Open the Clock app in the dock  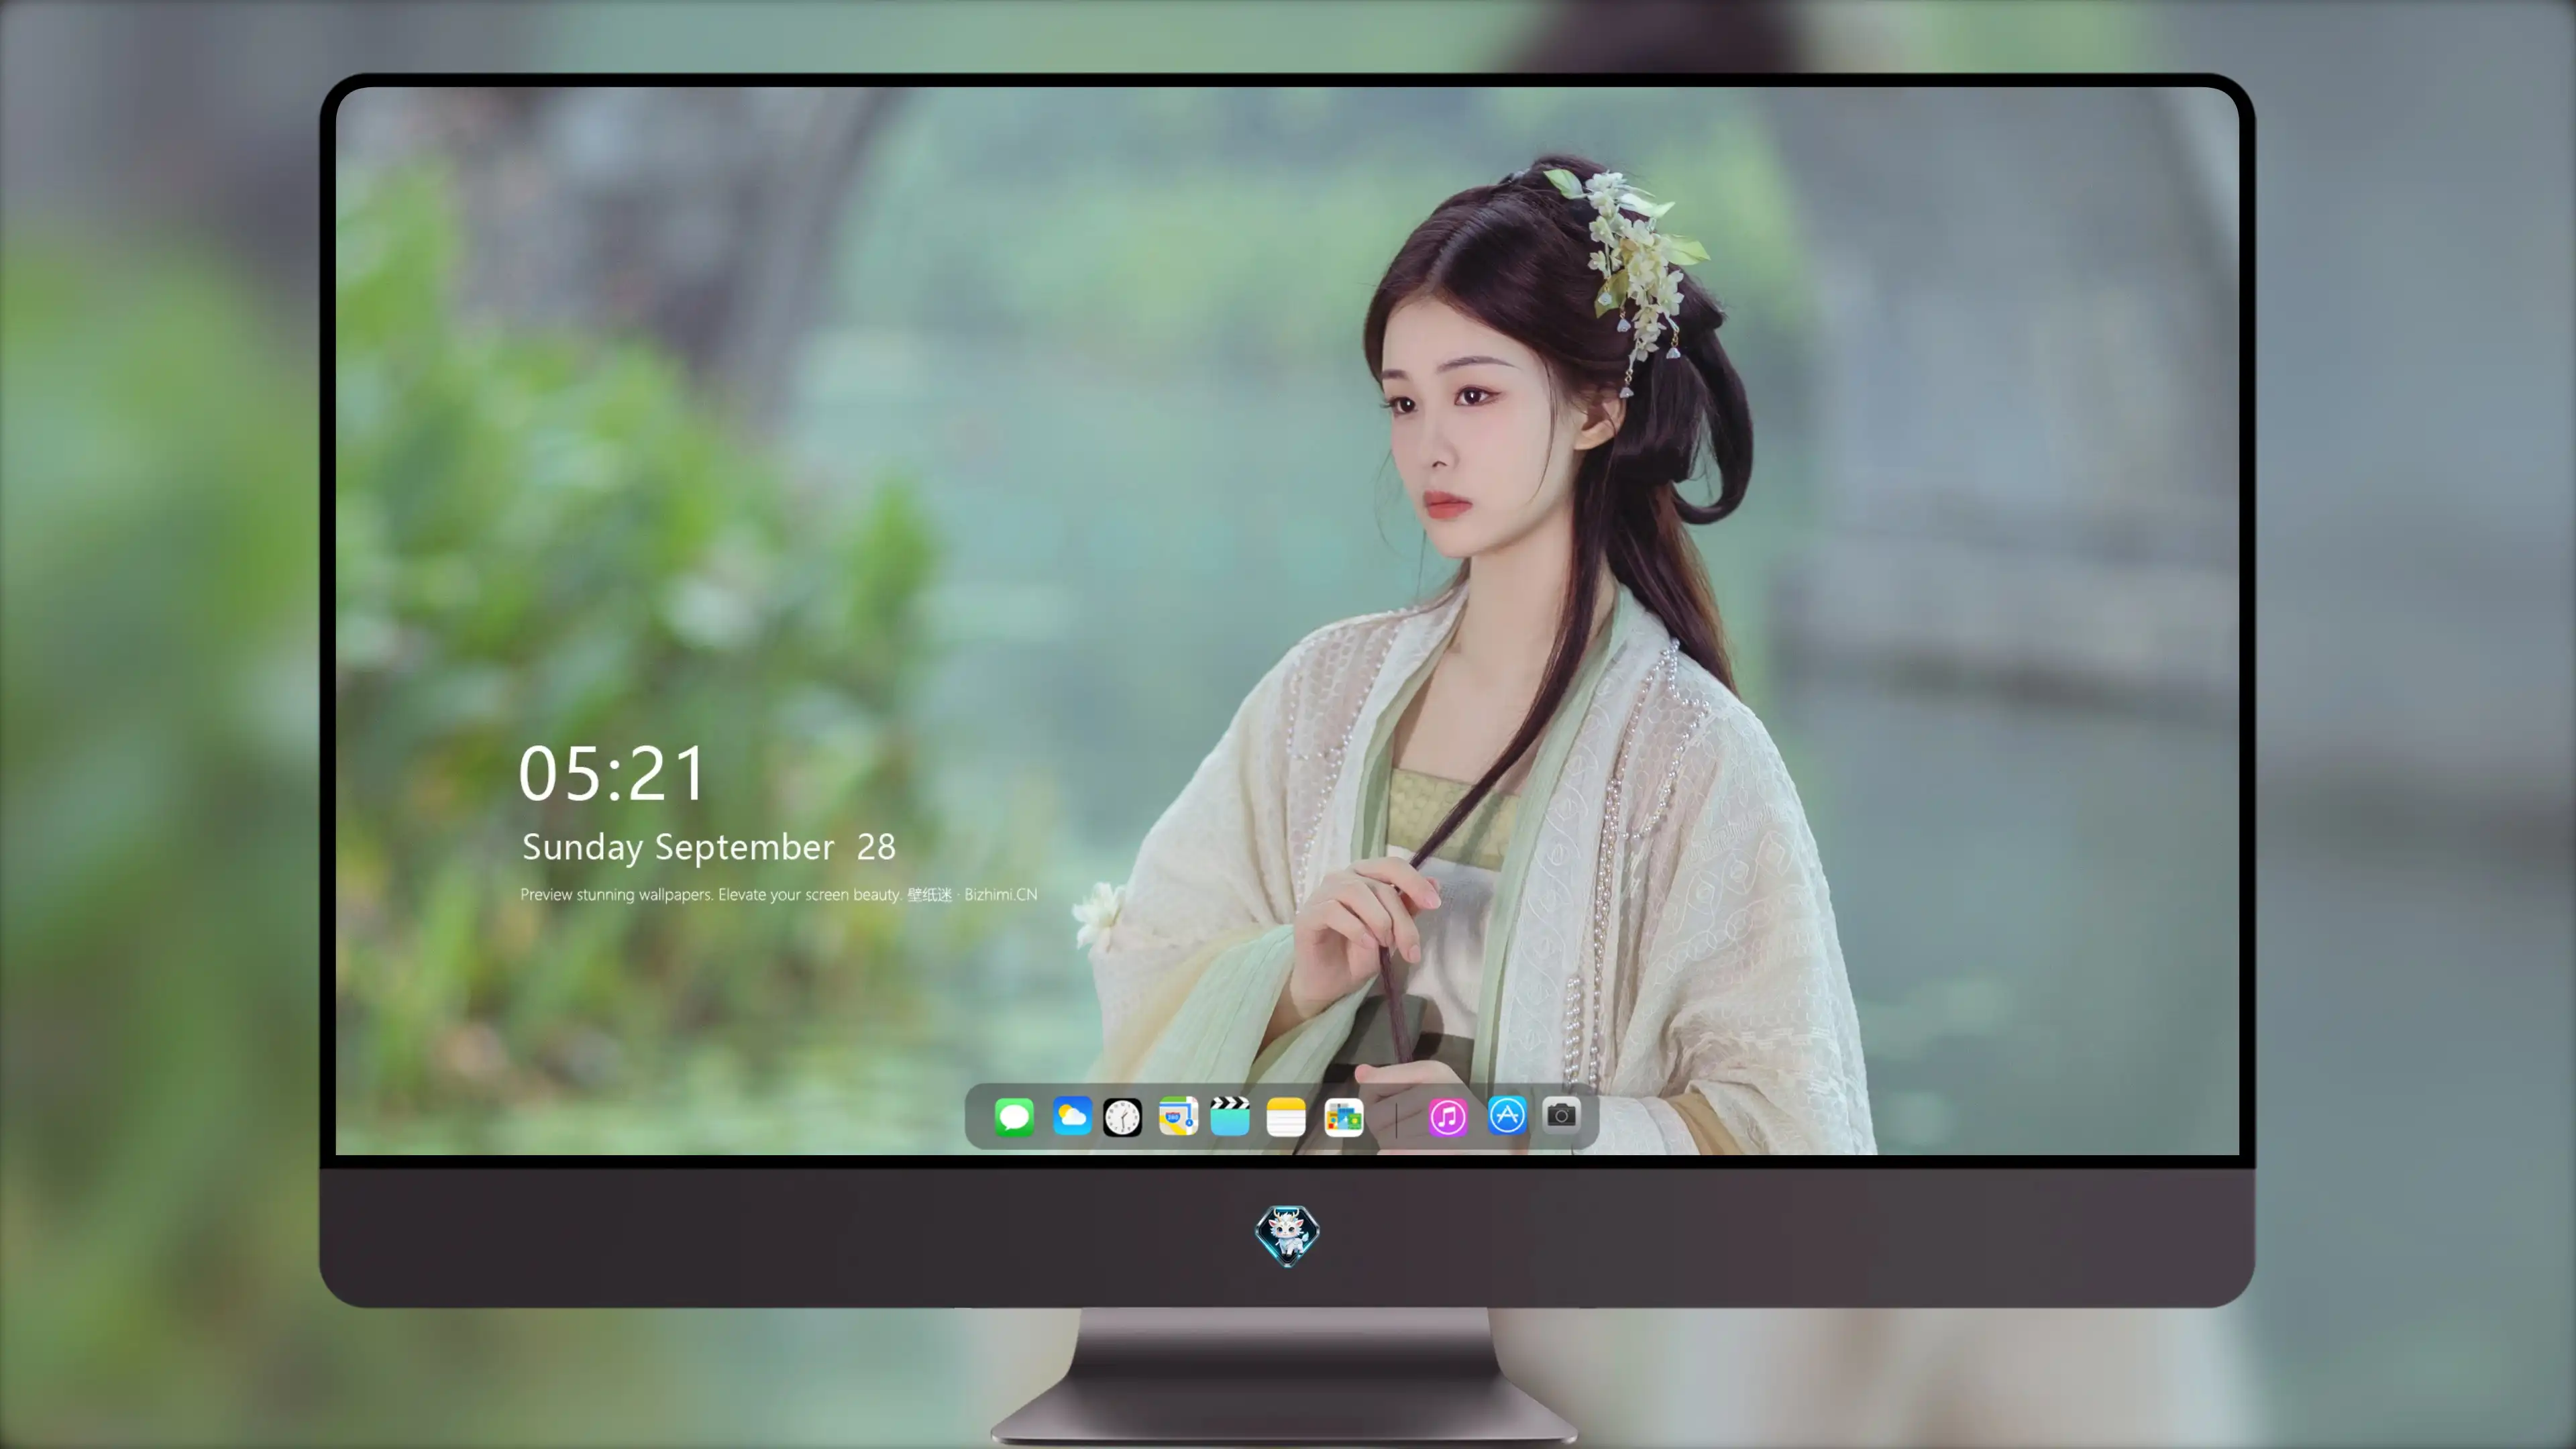point(1122,1117)
